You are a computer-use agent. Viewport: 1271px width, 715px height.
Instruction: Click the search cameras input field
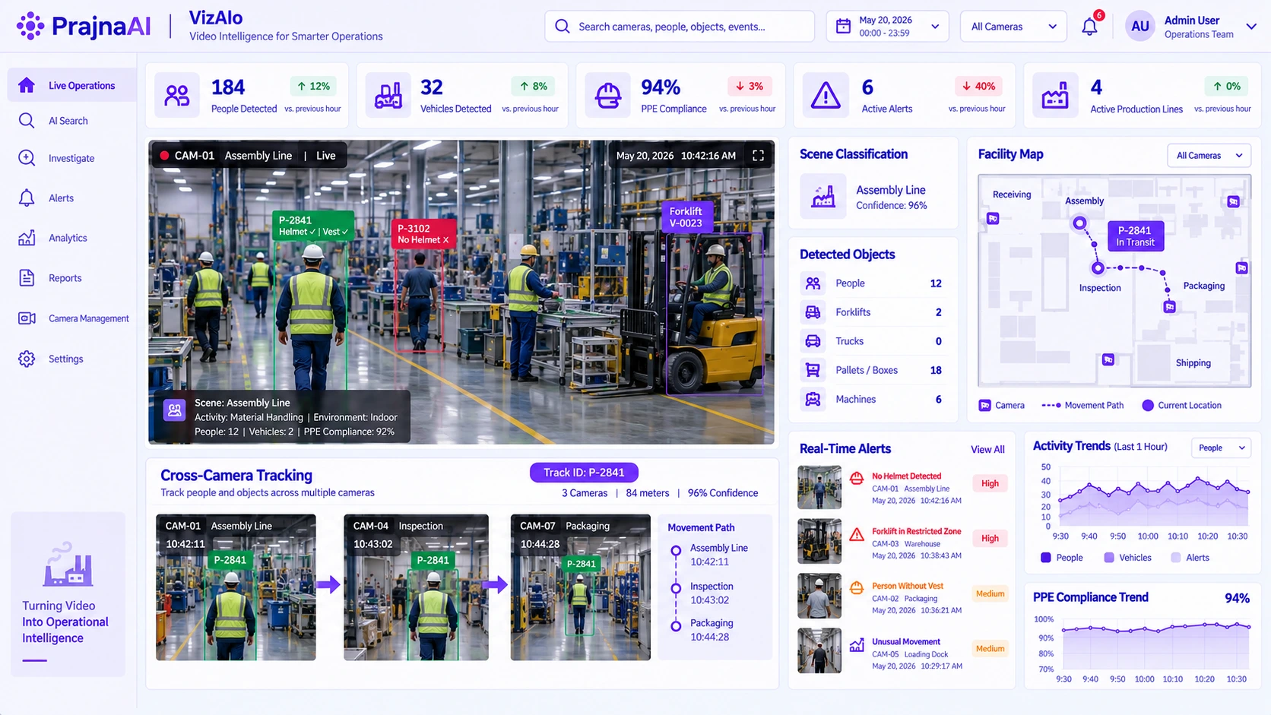pyautogui.click(x=680, y=27)
